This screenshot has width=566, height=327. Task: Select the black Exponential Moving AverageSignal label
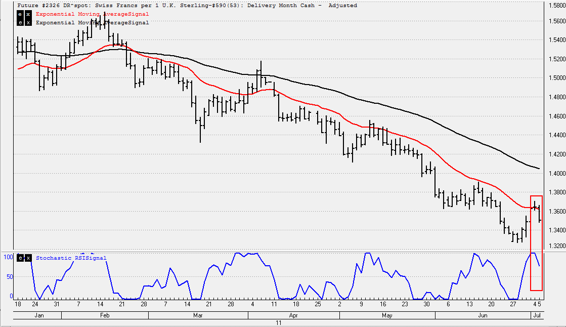click(93, 22)
